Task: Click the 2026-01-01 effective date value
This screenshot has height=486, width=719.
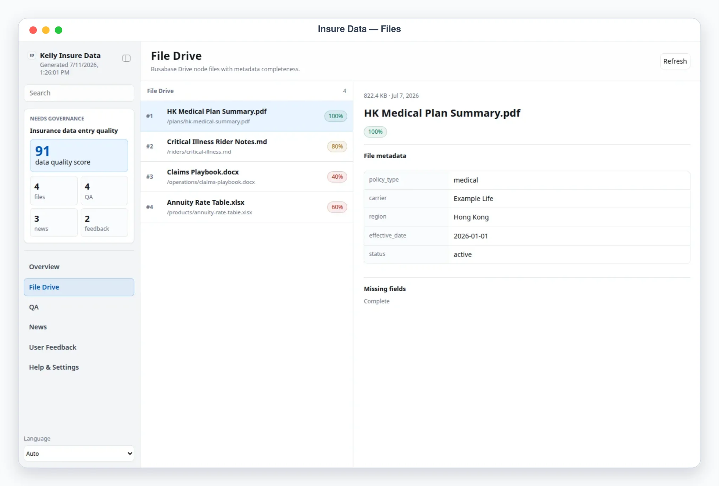Action: [x=471, y=236]
